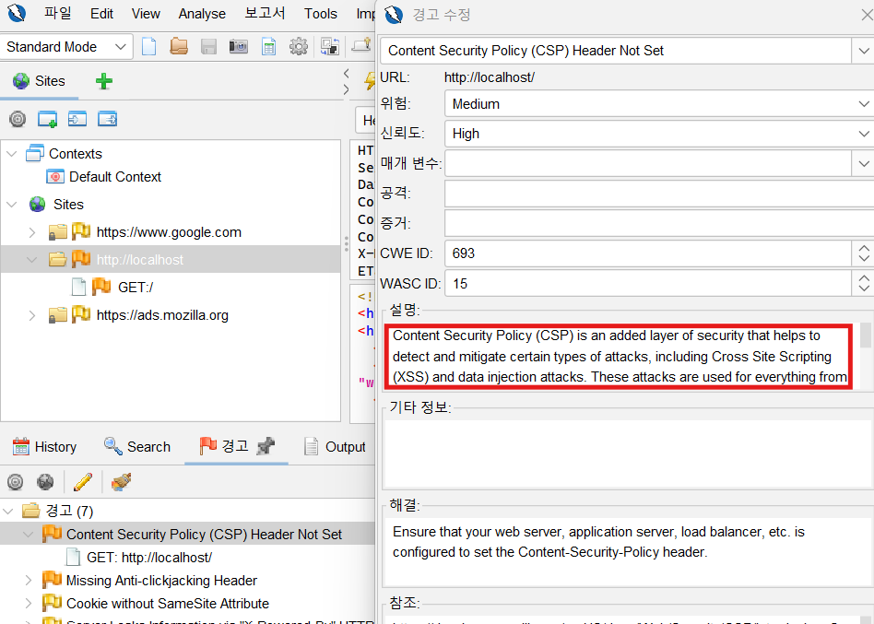
Task: Increase the CWE ID value
Action: point(864,247)
